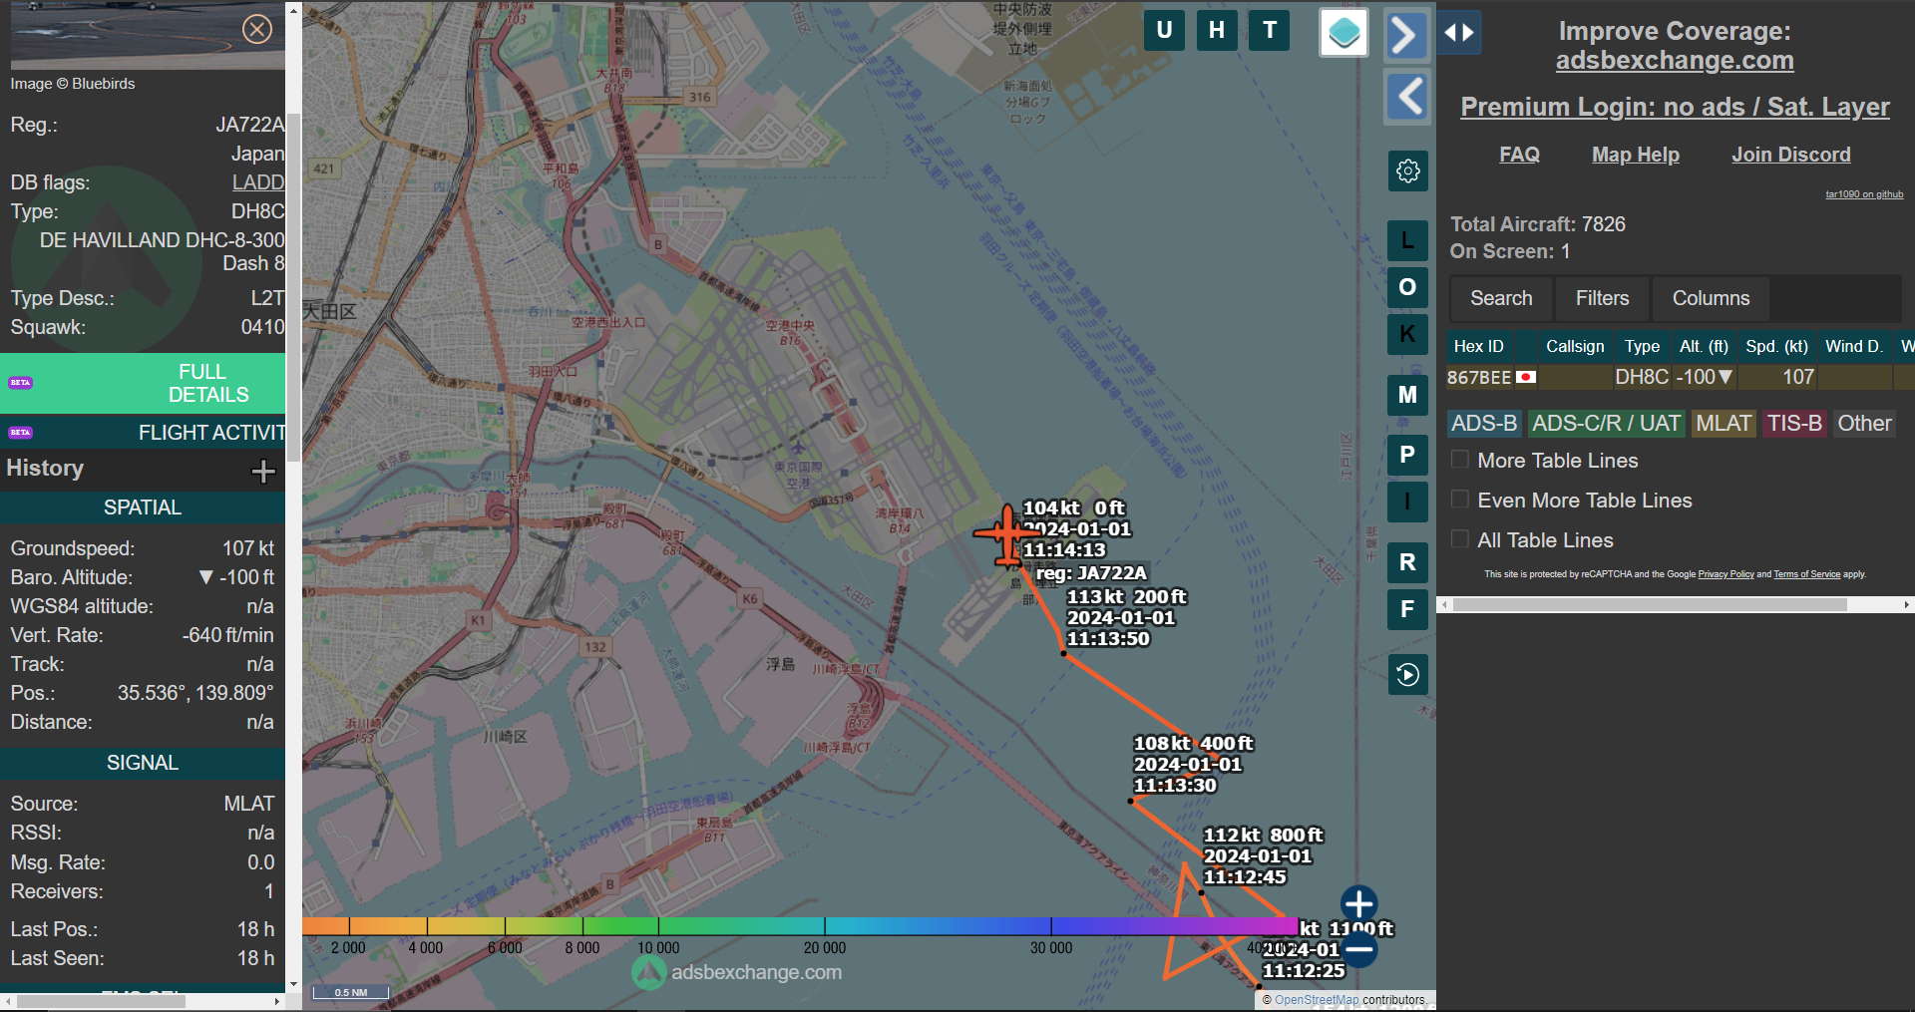Toggle ADS-B source filter
Viewport: 1915px width, 1012px height.
coord(1484,424)
